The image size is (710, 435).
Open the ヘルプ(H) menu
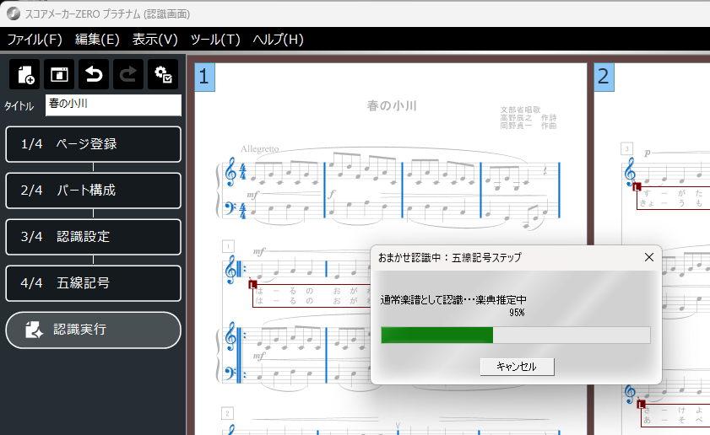tap(278, 40)
